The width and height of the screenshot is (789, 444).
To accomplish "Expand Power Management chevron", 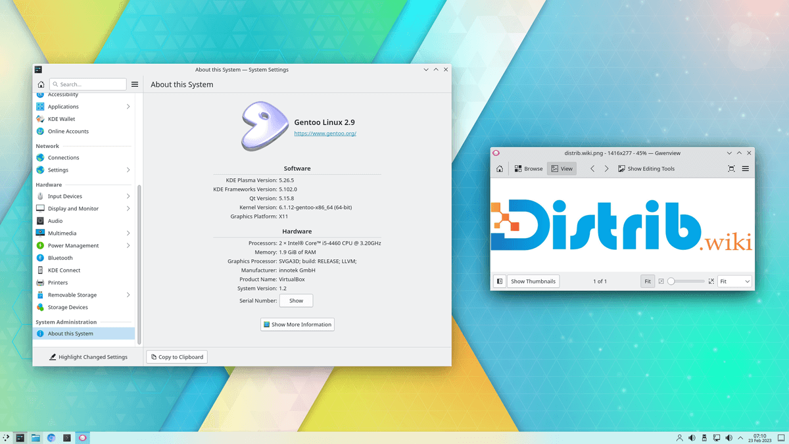I will pos(128,246).
